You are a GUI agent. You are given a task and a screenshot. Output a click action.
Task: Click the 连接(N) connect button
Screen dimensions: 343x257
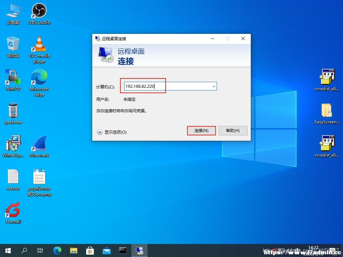click(x=201, y=131)
